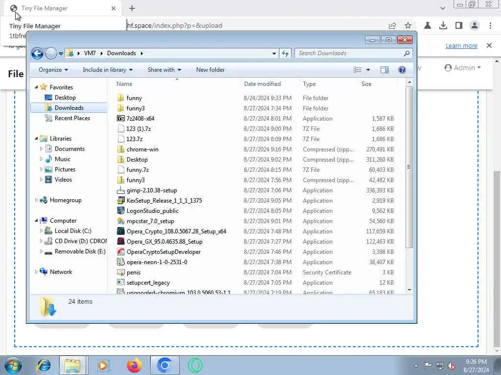Click the file list scroll up arrow
This screenshot has width=501, height=375.
(x=410, y=83)
